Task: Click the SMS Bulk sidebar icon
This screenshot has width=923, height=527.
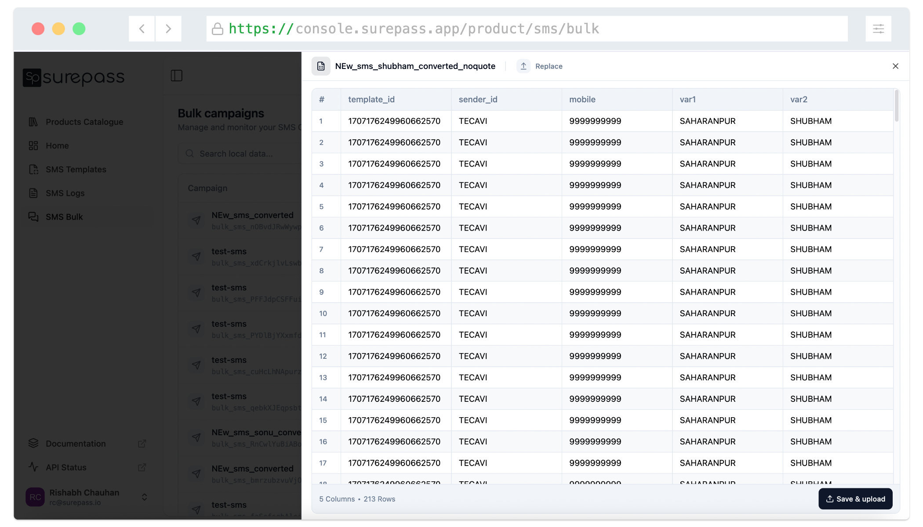Action: [33, 217]
